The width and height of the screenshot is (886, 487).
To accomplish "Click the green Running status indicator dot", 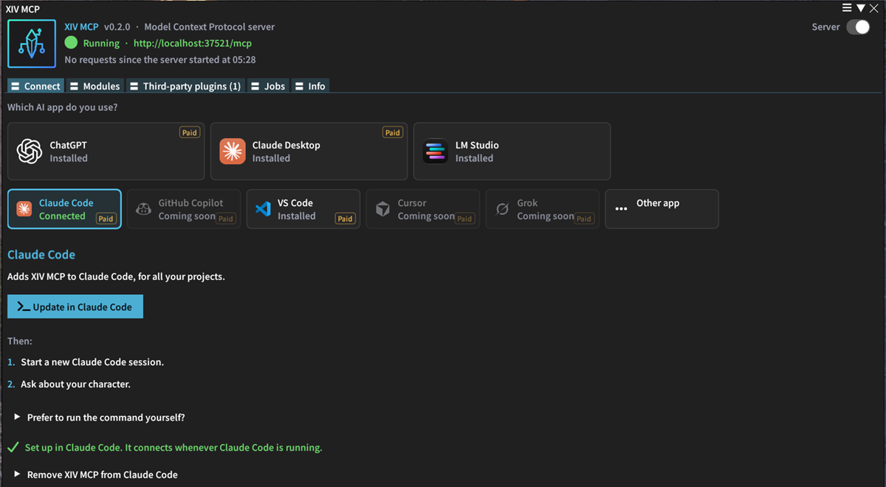I will [x=71, y=43].
